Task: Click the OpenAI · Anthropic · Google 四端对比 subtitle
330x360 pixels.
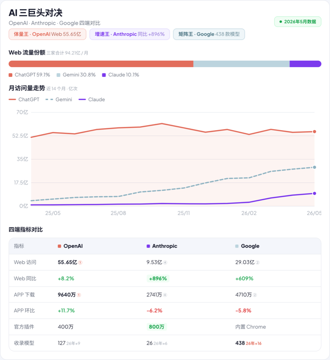Action: (54, 23)
